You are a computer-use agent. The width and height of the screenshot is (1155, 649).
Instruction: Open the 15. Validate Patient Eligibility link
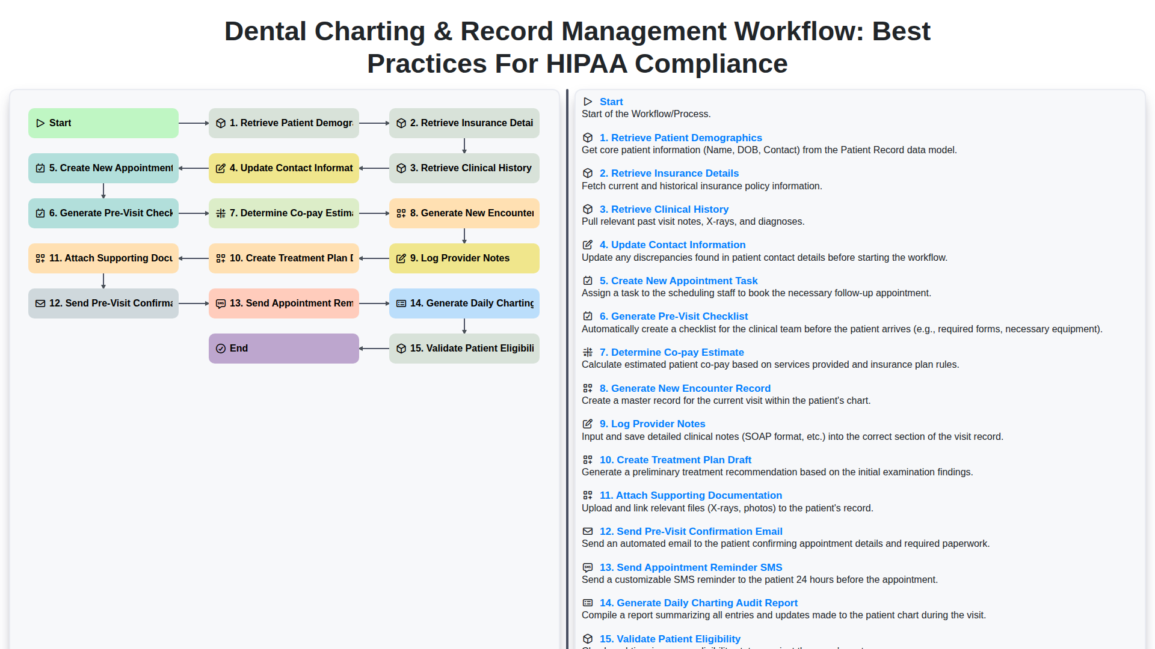click(670, 639)
